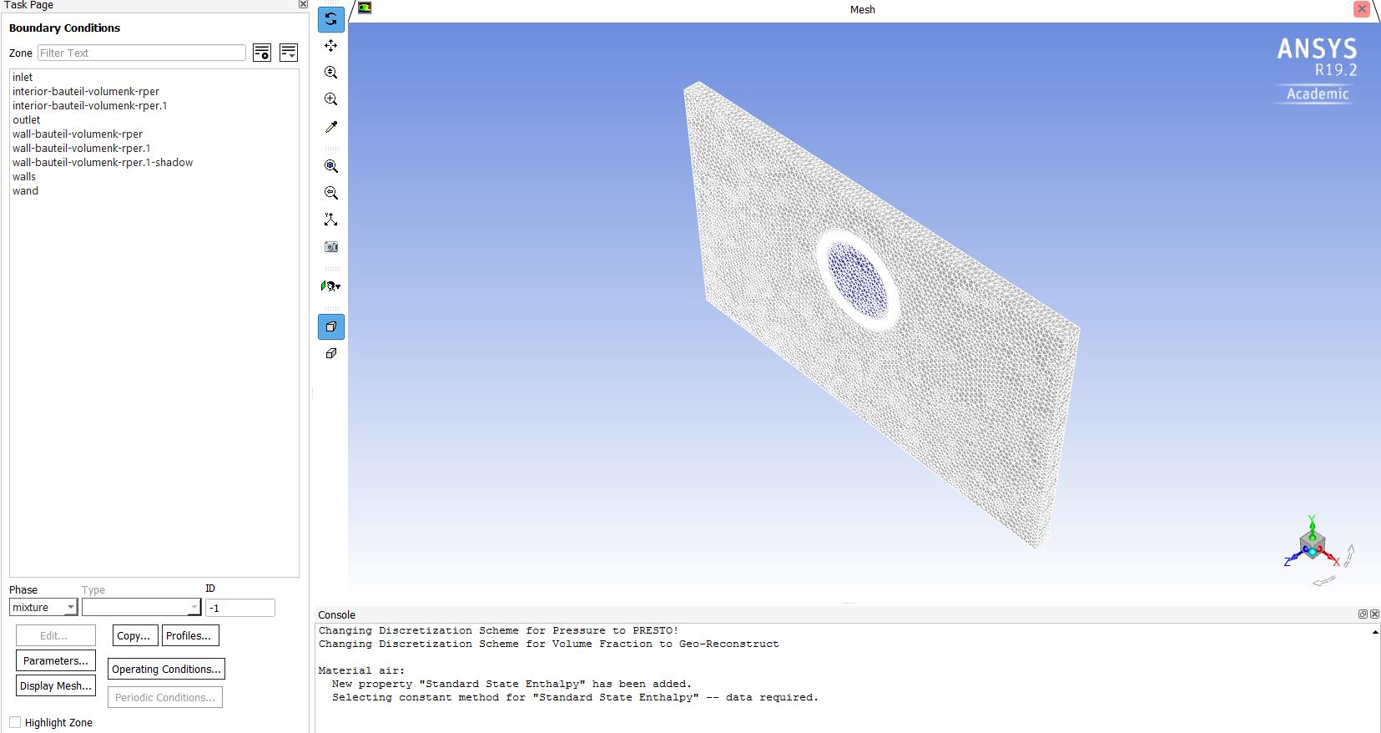Open the zone filter options icon

pos(262,53)
